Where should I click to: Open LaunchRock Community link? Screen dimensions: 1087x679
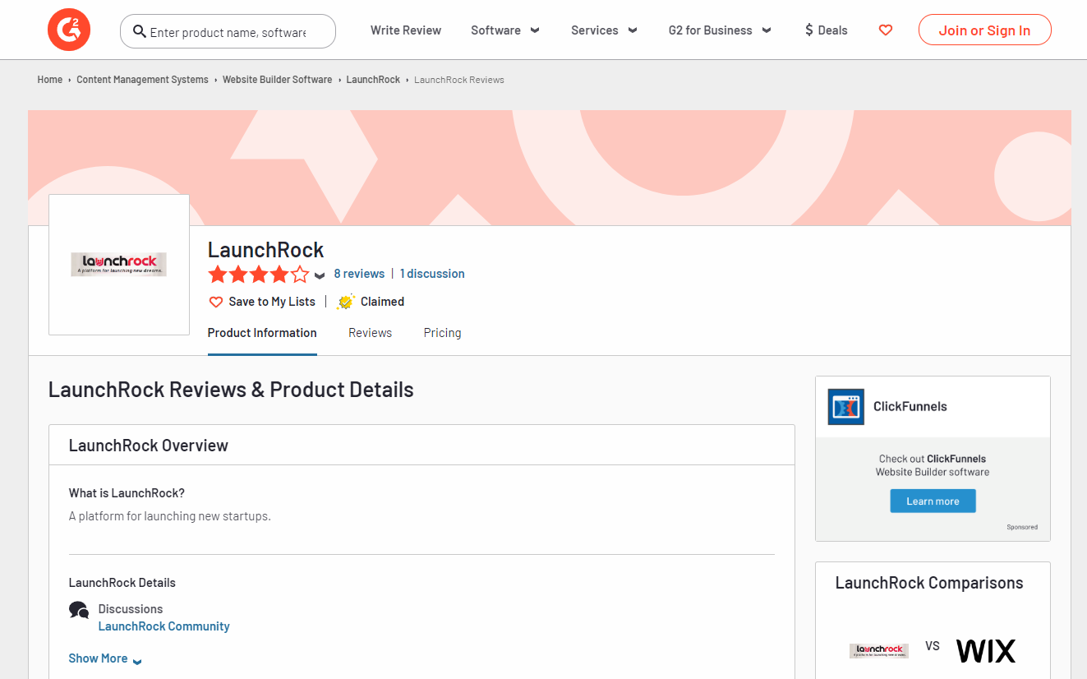[164, 626]
